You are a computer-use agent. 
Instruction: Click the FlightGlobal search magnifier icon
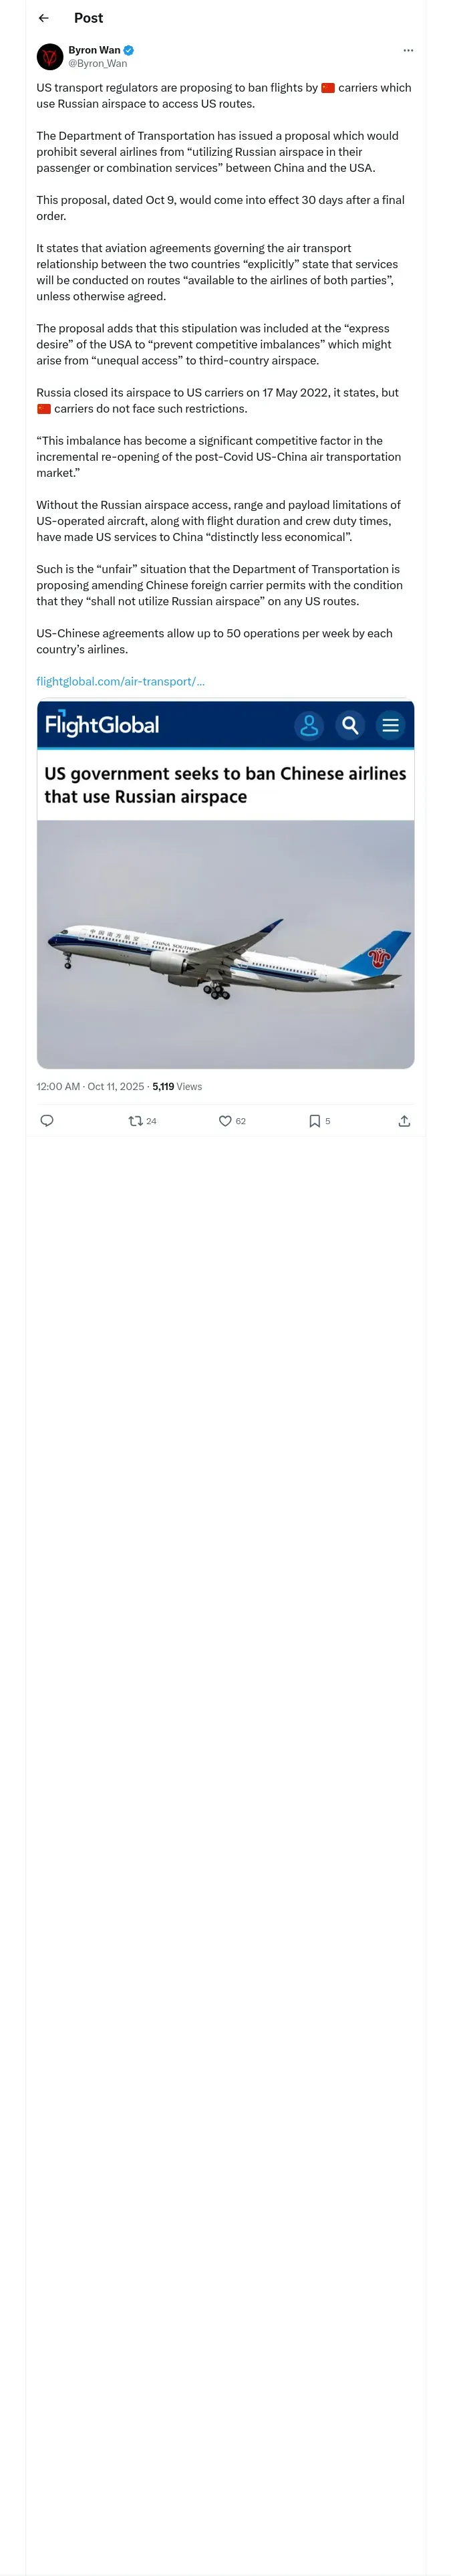click(350, 725)
